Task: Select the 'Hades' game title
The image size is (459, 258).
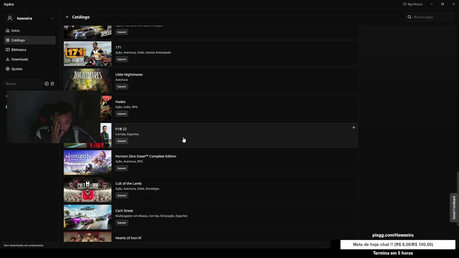Action: pyautogui.click(x=120, y=102)
